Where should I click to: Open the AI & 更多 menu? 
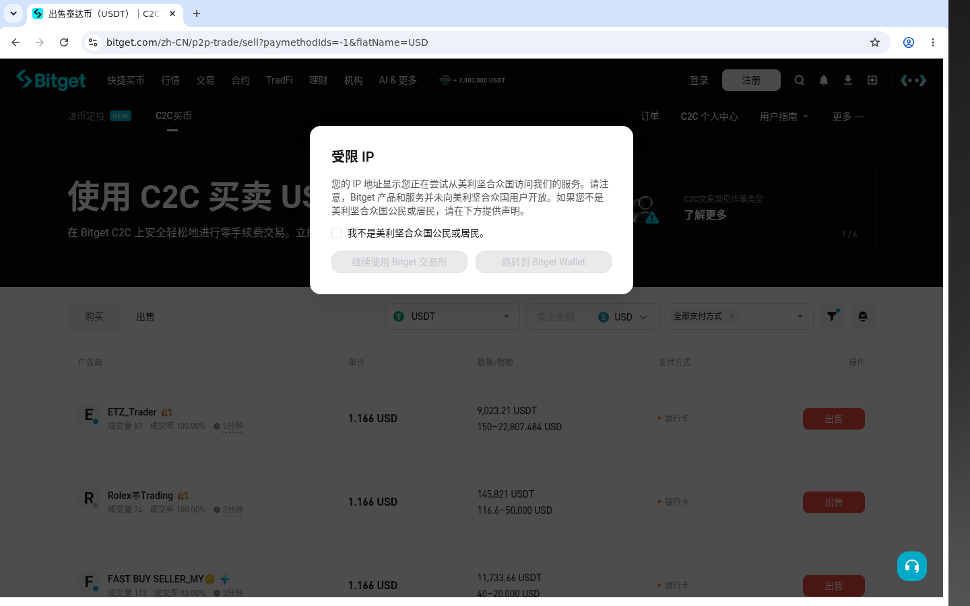tap(398, 80)
